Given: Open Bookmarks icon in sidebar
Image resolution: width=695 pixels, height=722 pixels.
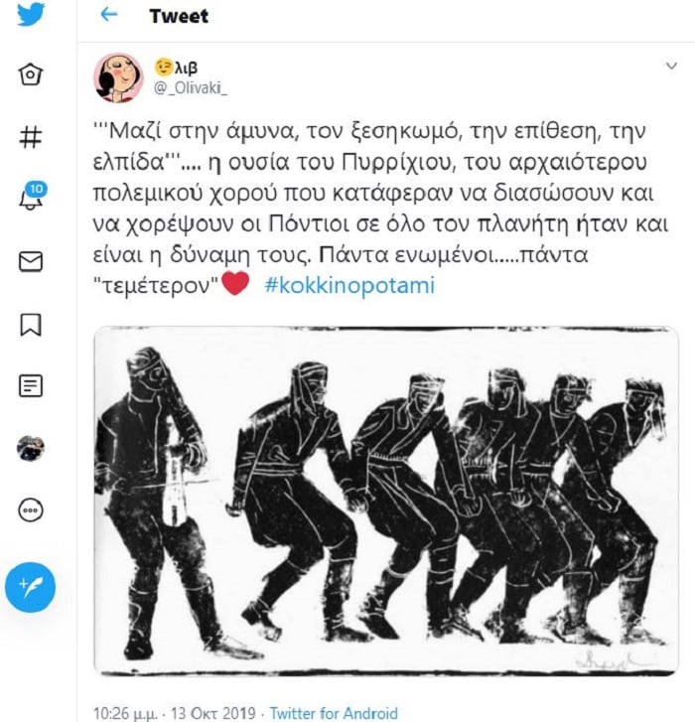Looking at the screenshot, I should (31, 325).
